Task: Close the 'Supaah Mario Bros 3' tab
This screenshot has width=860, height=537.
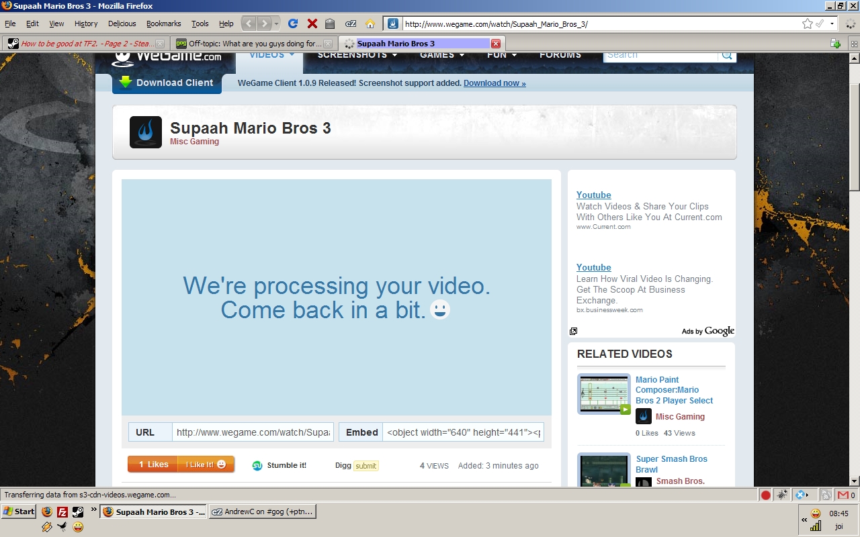Action: pyautogui.click(x=496, y=44)
